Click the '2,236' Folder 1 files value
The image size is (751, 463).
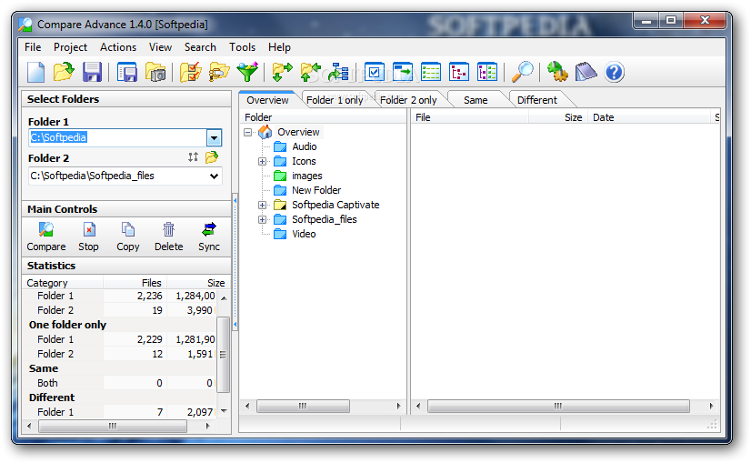[149, 297]
